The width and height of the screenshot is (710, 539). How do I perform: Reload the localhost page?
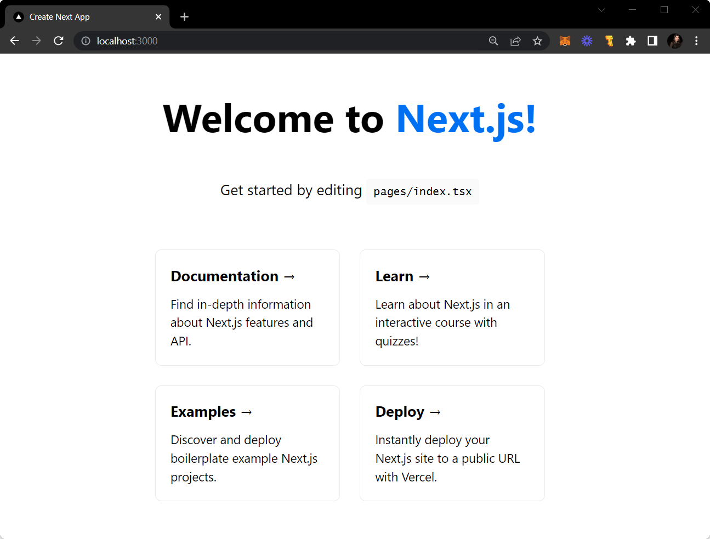pos(59,41)
